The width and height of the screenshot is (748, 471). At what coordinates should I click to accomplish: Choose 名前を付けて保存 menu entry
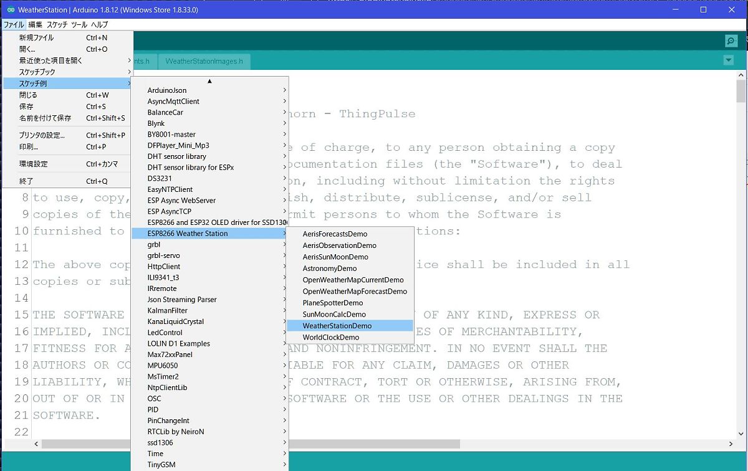[67, 118]
